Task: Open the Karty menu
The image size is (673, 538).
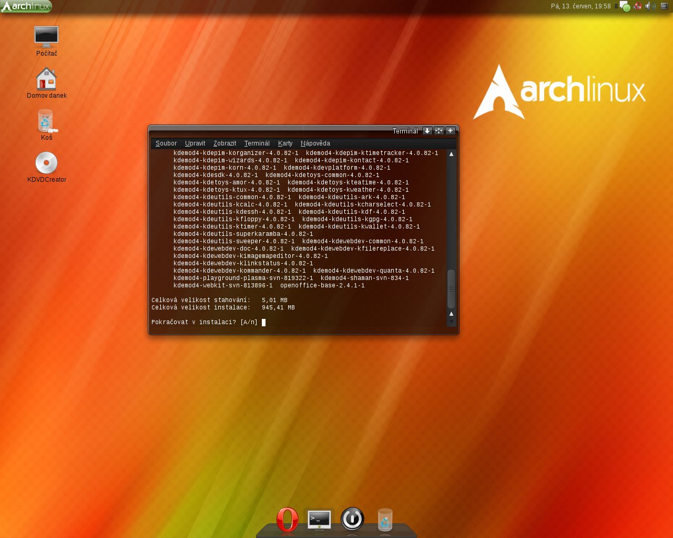Action: pyautogui.click(x=285, y=143)
